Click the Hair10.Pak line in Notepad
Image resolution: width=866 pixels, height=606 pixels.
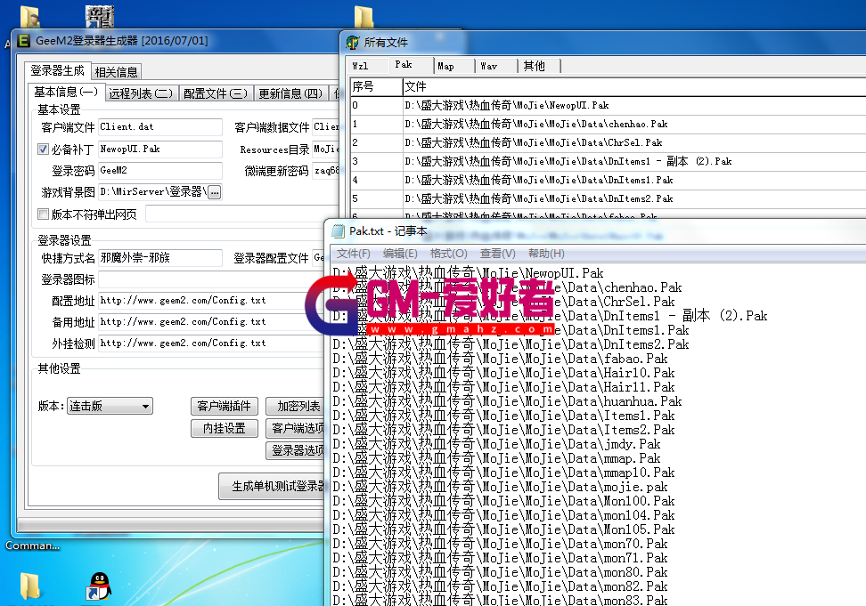(503, 374)
